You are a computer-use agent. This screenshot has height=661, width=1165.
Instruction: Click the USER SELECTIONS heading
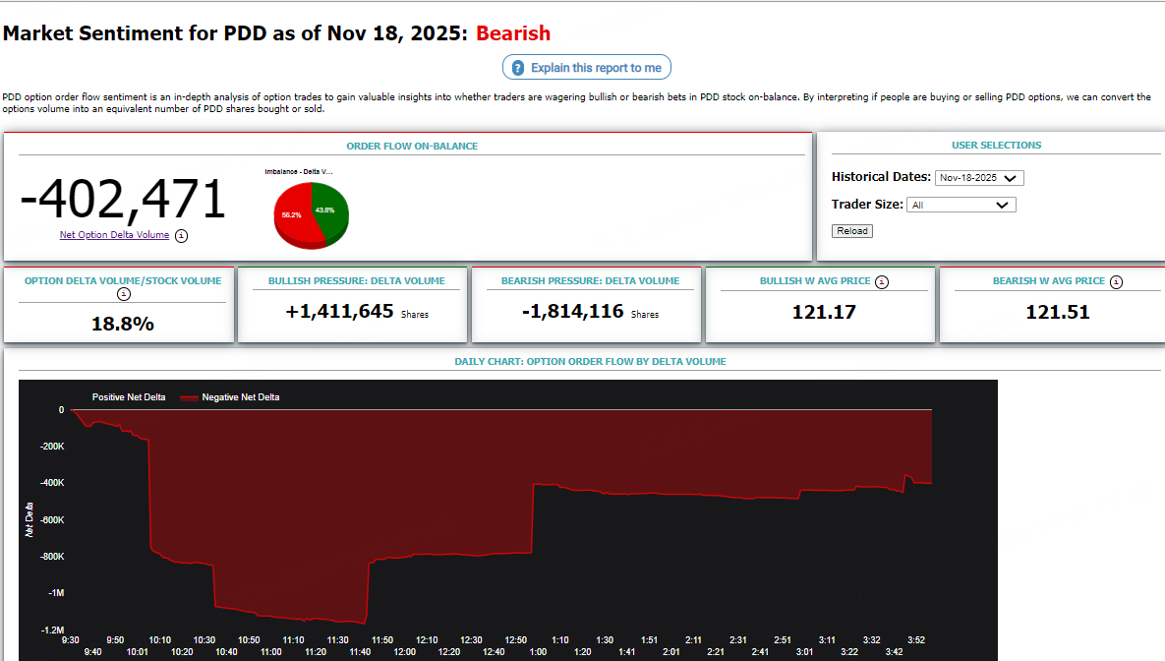996,145
